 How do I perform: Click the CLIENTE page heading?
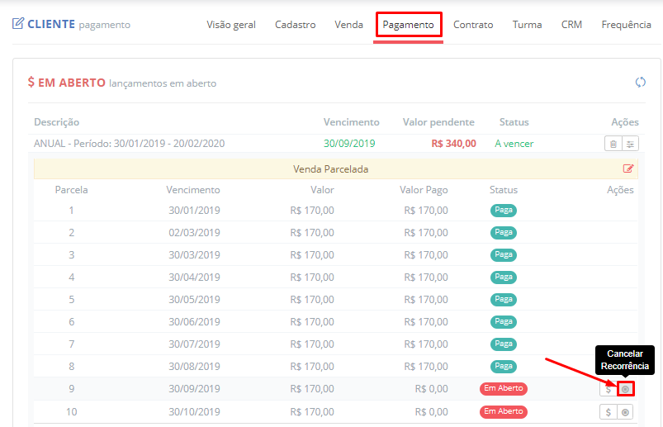(x=51, y=24)
